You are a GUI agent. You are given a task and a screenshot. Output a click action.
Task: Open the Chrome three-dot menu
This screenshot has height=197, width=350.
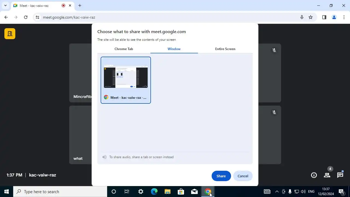coord(344,17)
